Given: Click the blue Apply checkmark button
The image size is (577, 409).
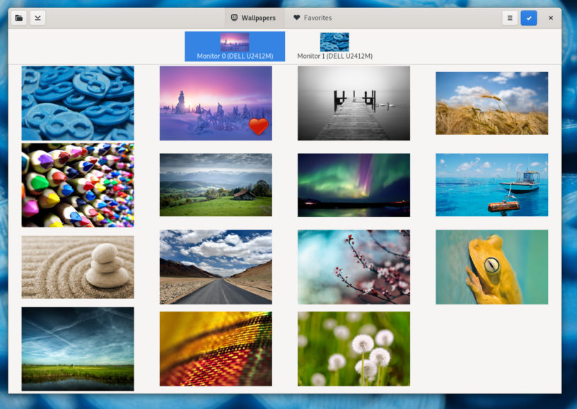Looking at the screenshot, I should [x=529, y=18].
